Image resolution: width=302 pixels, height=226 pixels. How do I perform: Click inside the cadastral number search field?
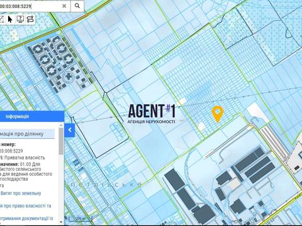(x=30, y=6)
